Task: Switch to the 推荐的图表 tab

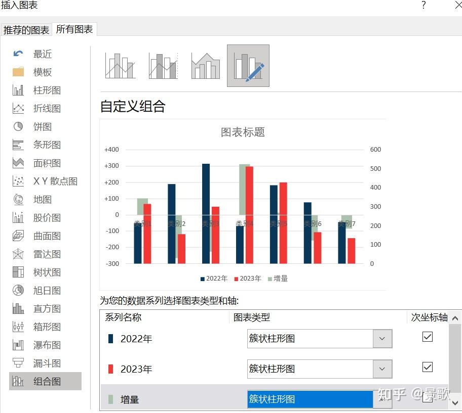Action: click(x=26, y=30)
